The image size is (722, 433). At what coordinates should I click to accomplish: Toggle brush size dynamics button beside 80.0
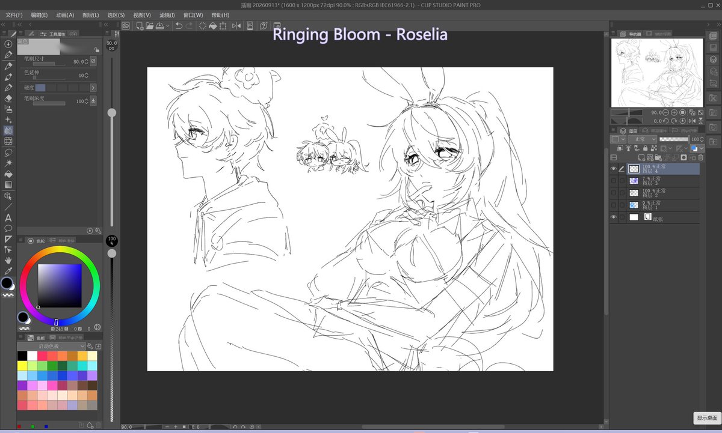point(93,61)
